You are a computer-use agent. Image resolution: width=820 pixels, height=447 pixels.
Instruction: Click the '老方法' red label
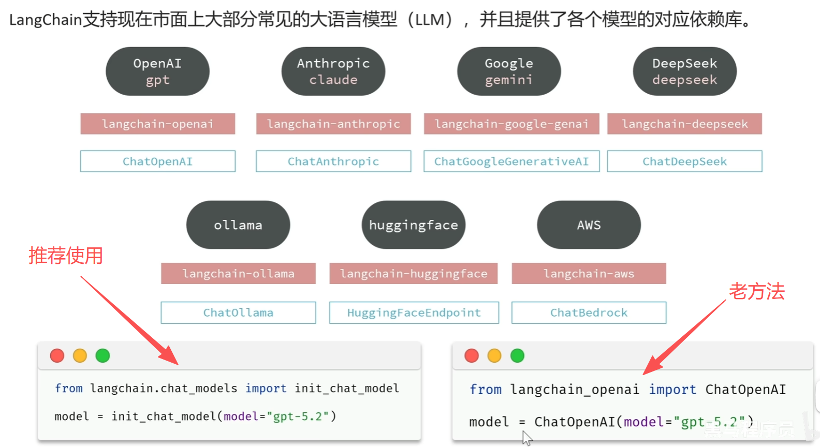tap(757, 291)
